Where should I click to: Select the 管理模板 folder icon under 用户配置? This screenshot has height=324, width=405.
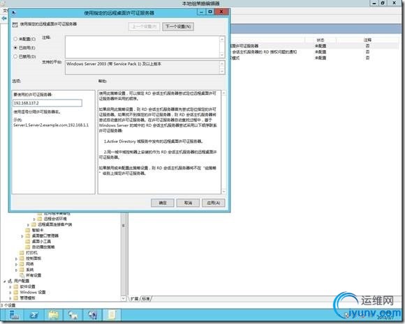pos(16,298)
